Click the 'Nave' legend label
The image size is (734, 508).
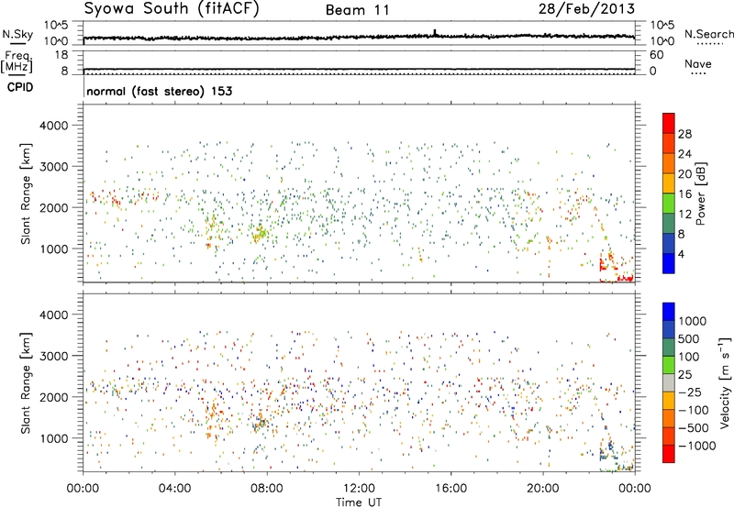click(x=698, y=63)
